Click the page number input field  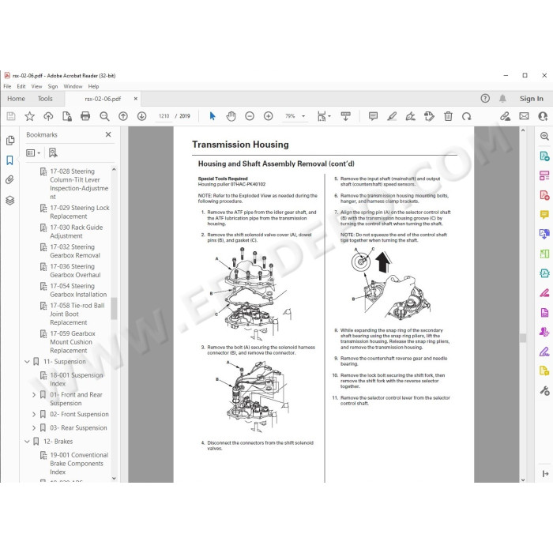point(164,116)
